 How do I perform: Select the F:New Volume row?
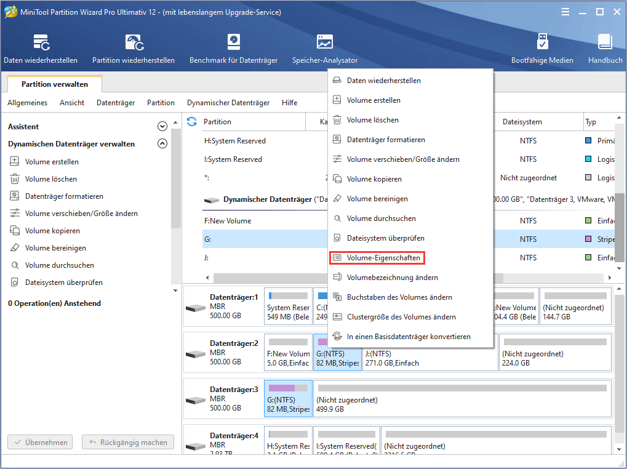(265, 221)
